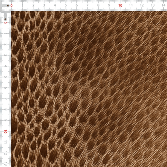
Task: Click the red 10 on the left ruler
Action: [x=5, y=132]
